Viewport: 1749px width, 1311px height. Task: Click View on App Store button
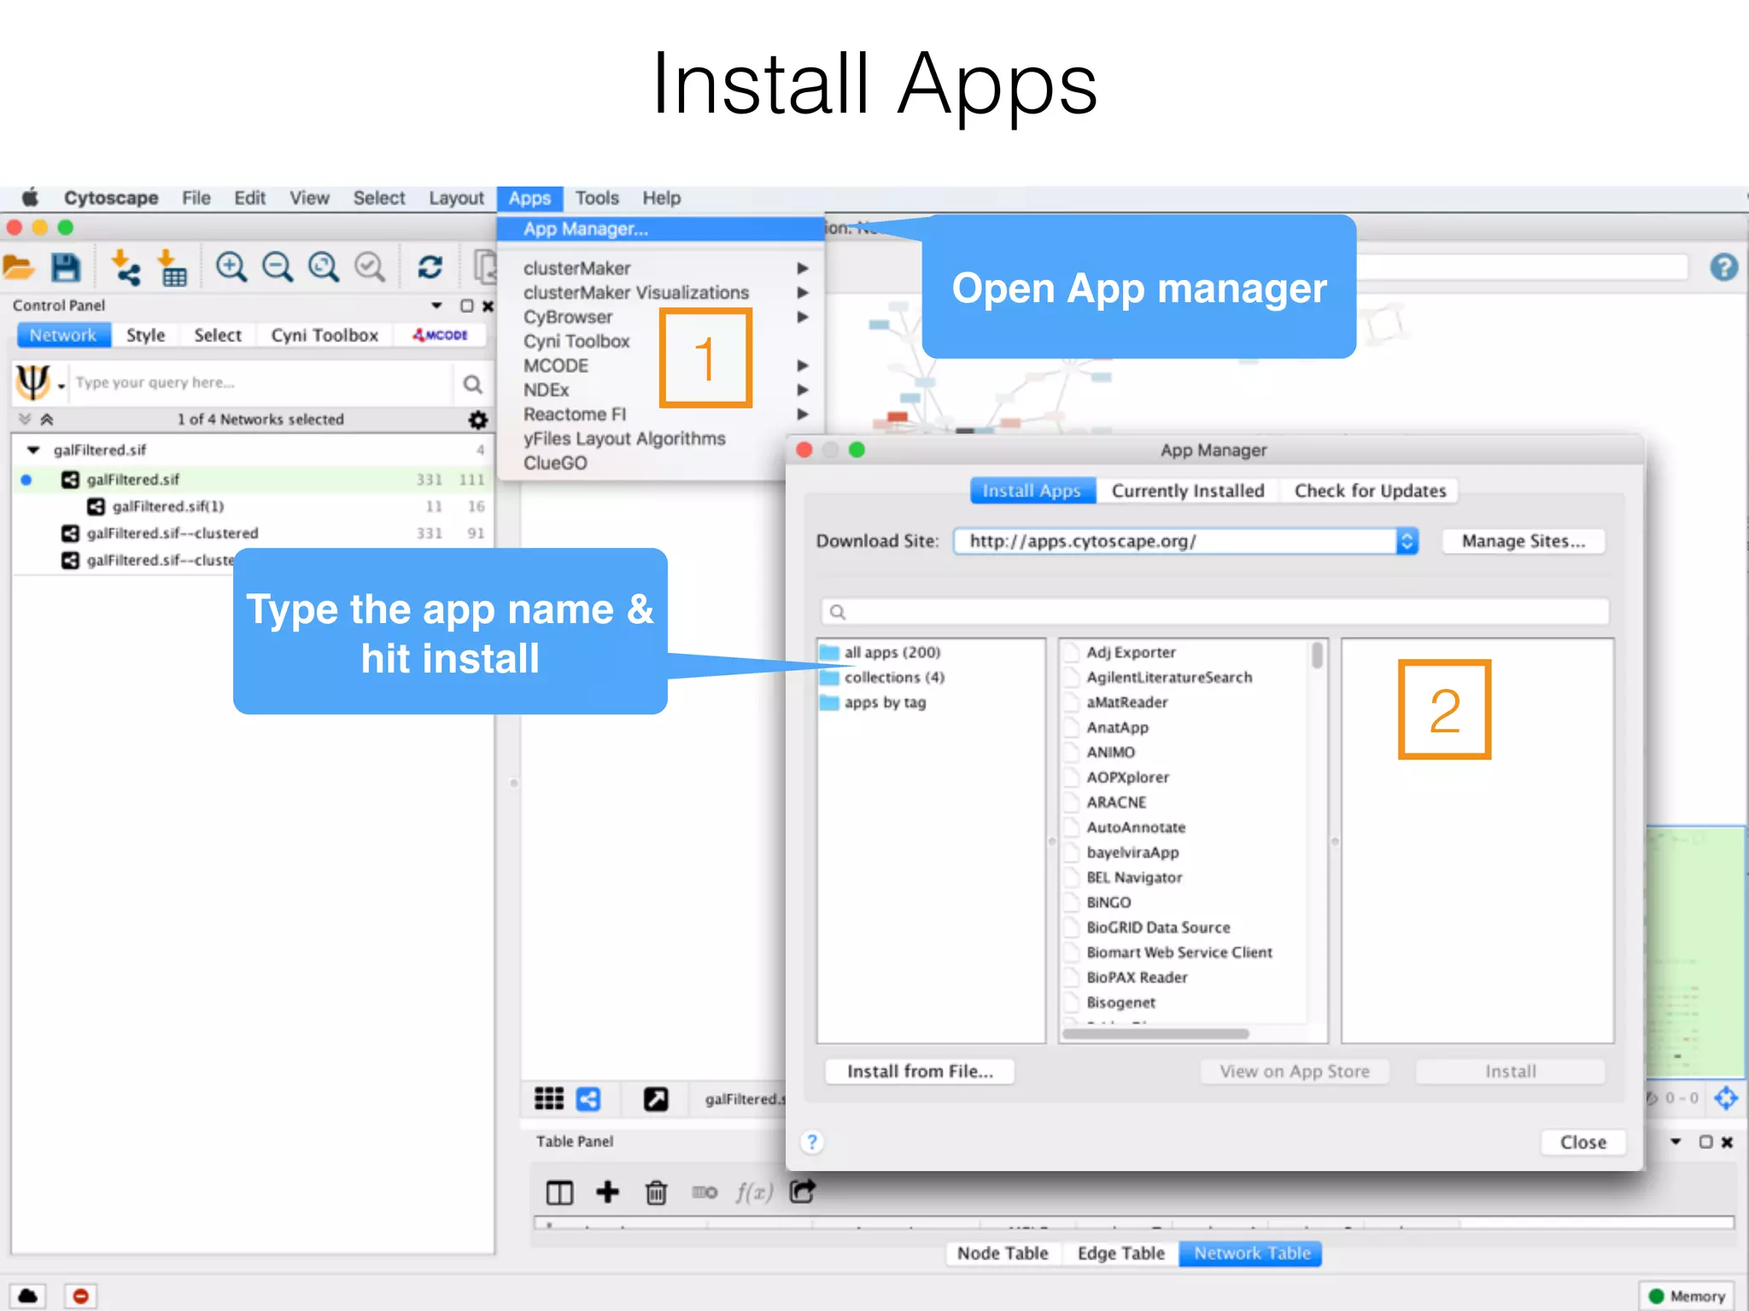click(1295, 1071)
